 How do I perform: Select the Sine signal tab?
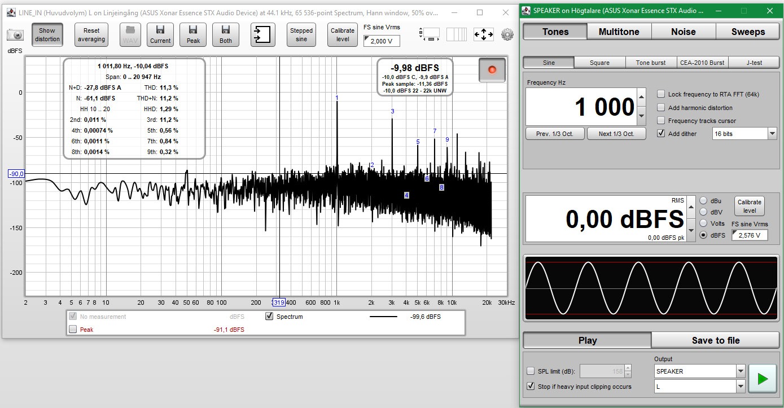pyautogui.click(x=549, y=63)
